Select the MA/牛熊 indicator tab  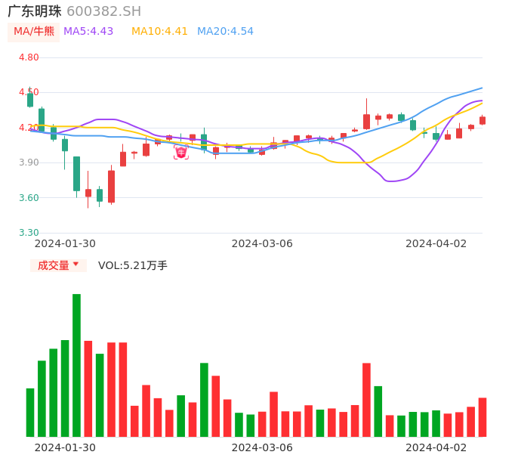(34, 32)
